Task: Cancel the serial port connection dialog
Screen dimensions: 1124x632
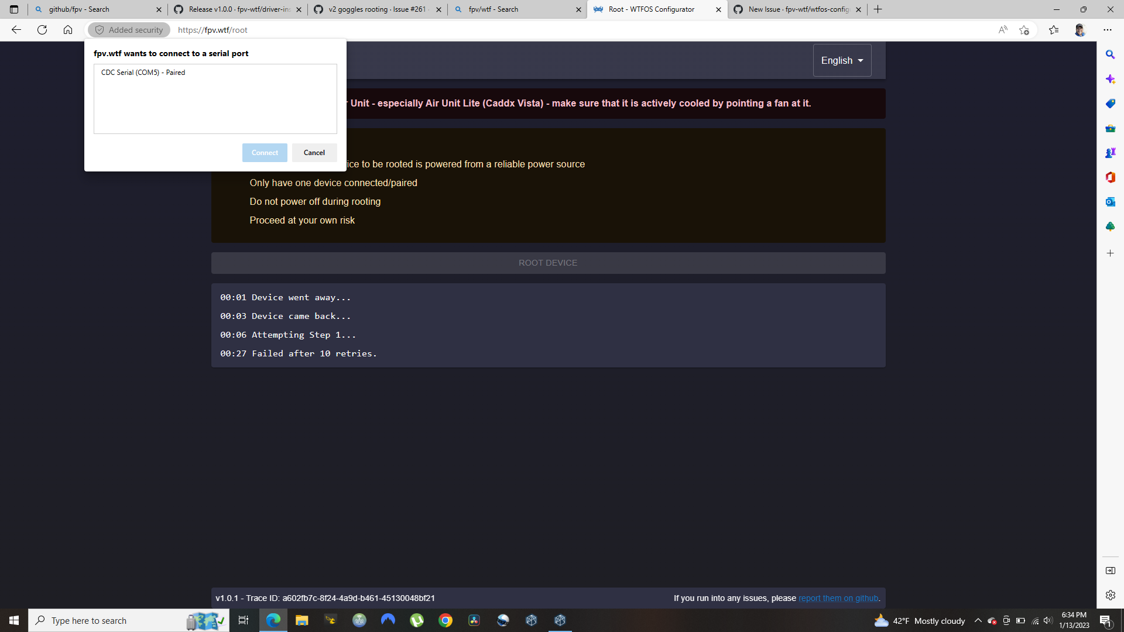Action: 314,152
